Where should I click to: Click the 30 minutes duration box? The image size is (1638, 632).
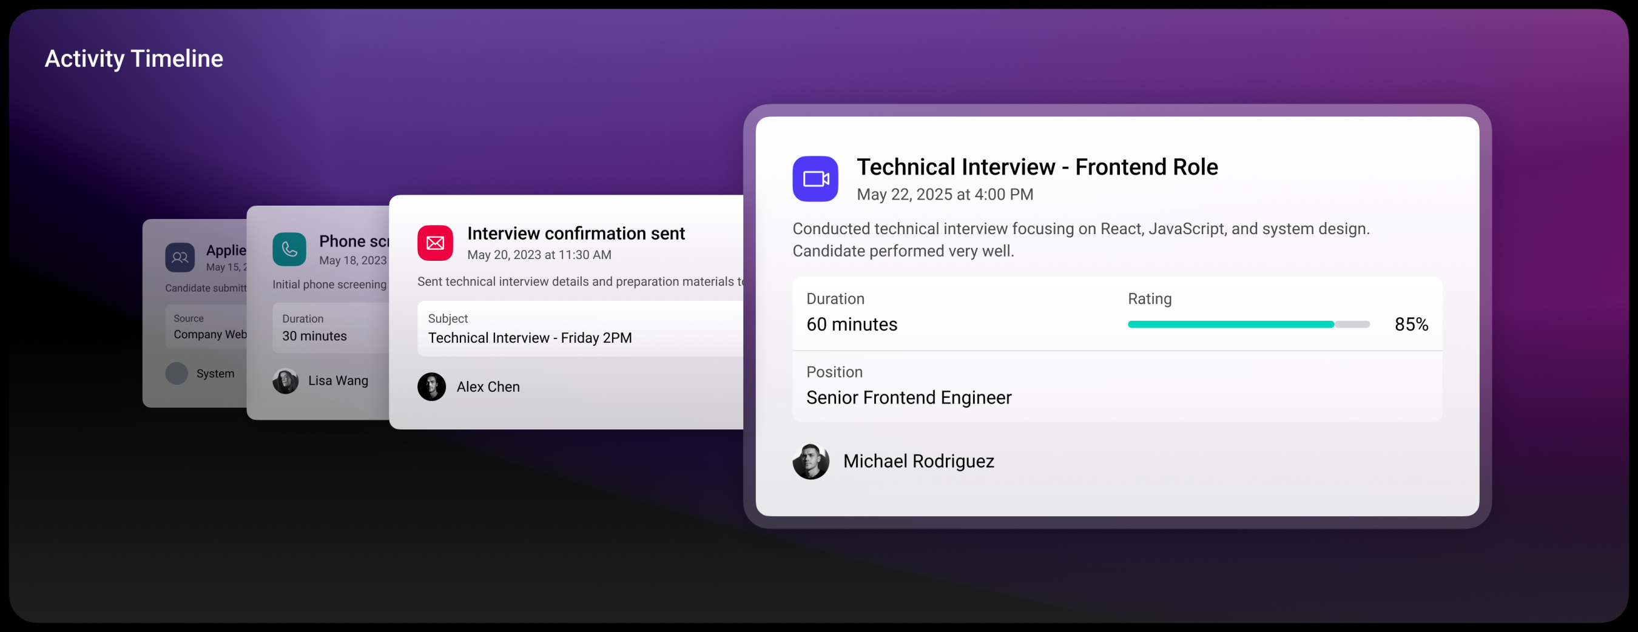331,328
